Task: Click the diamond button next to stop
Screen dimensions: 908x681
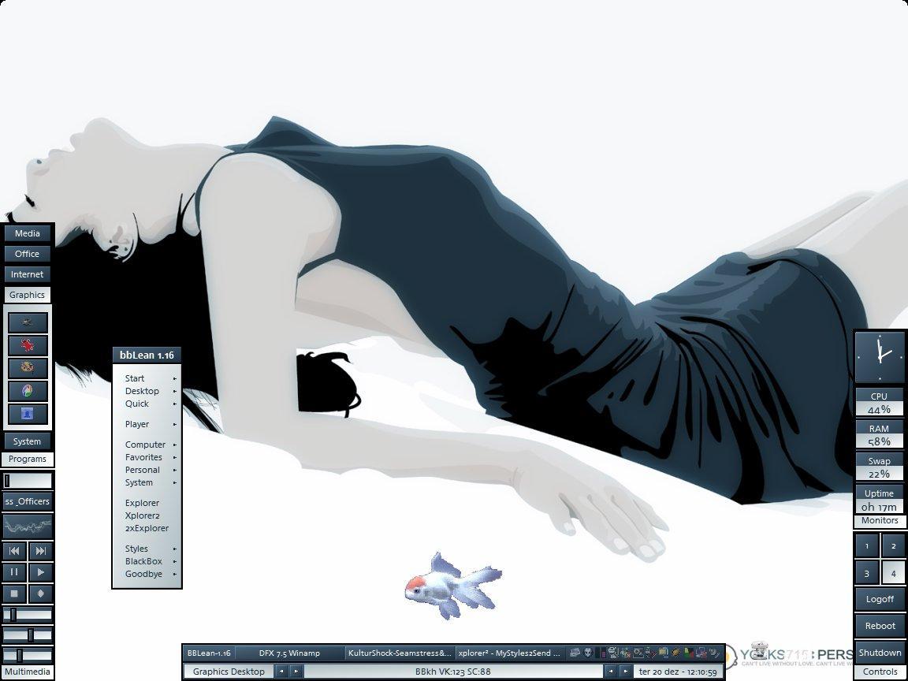Action: 40,594
